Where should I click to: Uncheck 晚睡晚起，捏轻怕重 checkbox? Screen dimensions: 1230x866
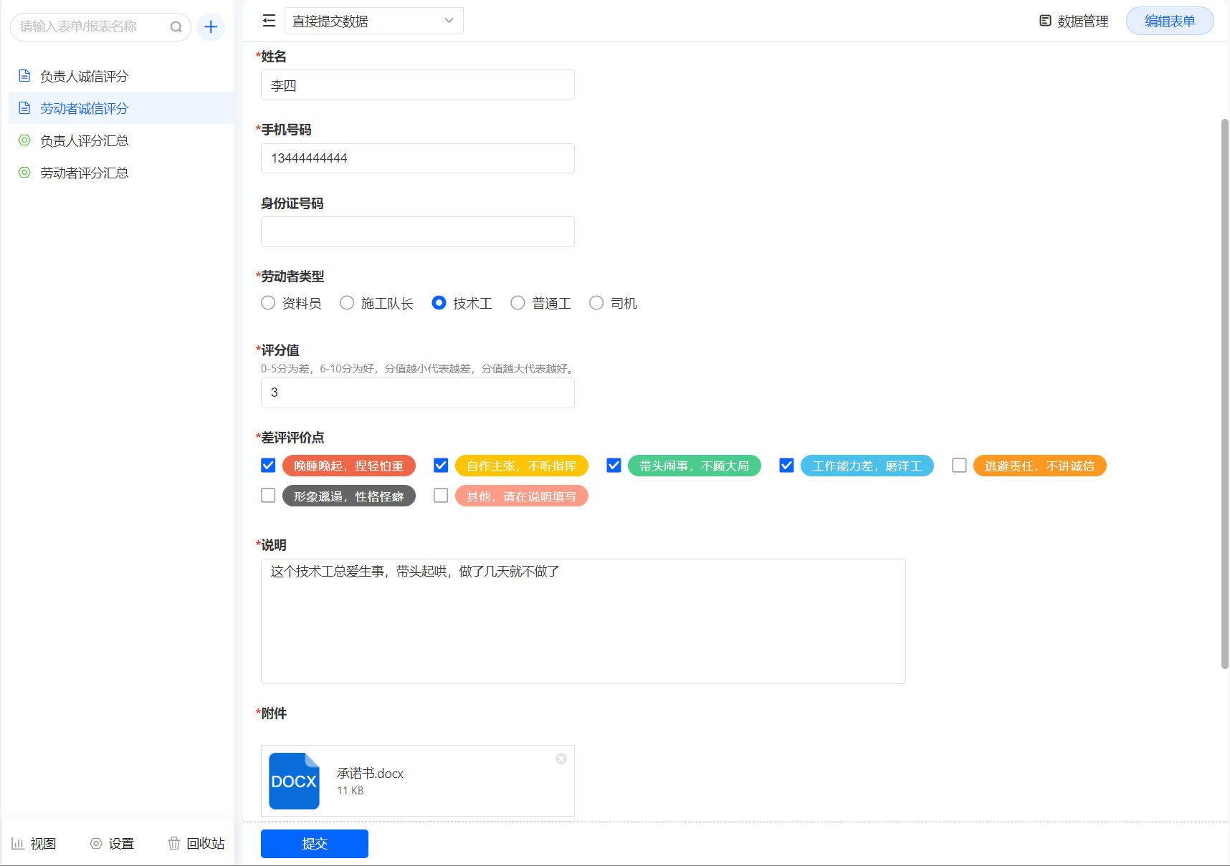pyautogui.click(x=268, y=466)
